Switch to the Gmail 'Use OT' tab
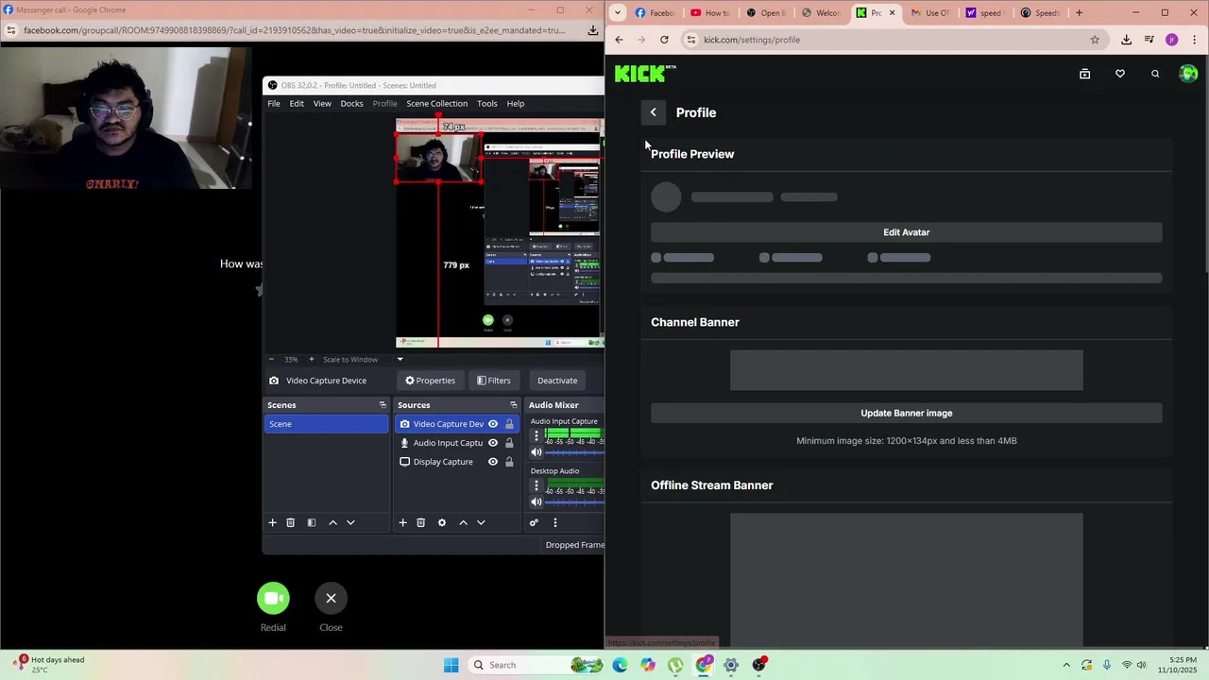 click(x=930, y=13)
